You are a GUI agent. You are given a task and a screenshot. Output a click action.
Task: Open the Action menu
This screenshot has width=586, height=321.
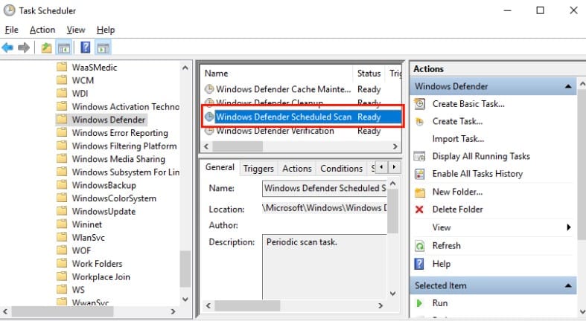42,30
